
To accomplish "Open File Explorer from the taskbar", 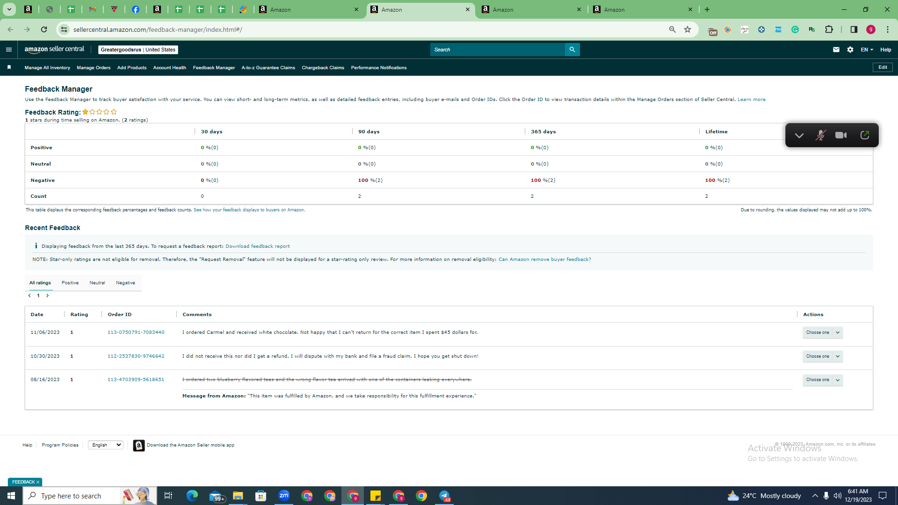I will click(x=238, y=496).
